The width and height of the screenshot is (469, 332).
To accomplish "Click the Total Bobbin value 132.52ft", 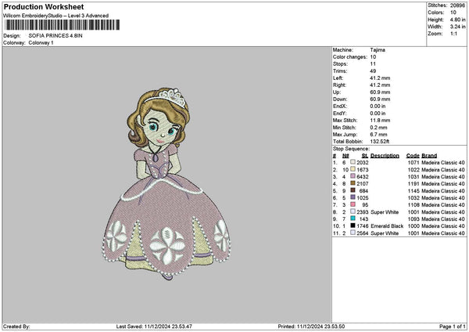I will (381, 141).
